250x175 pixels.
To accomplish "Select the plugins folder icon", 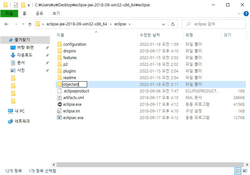I will [59, 71].
